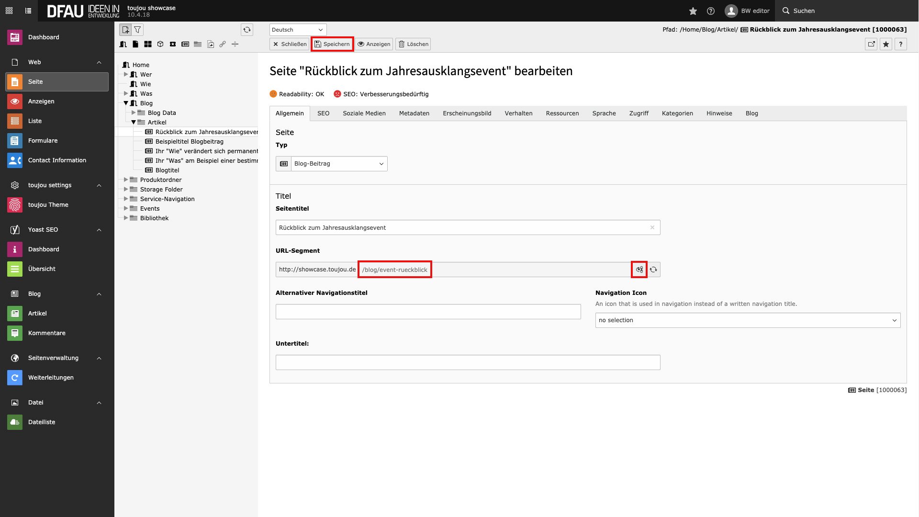Pick the shortcut page type icon
Viewport: 919px width, 517px height.
(x=211, y=44)
